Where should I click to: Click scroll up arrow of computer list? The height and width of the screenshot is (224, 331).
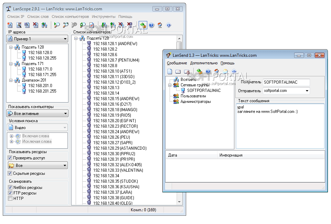tap(179, 39)
